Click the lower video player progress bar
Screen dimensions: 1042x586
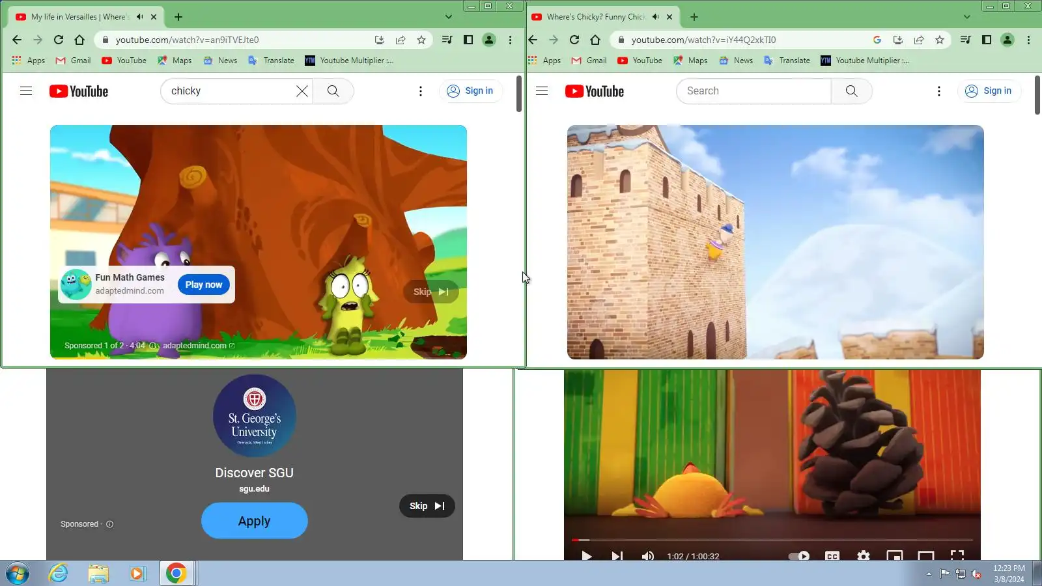click(772, 540)
